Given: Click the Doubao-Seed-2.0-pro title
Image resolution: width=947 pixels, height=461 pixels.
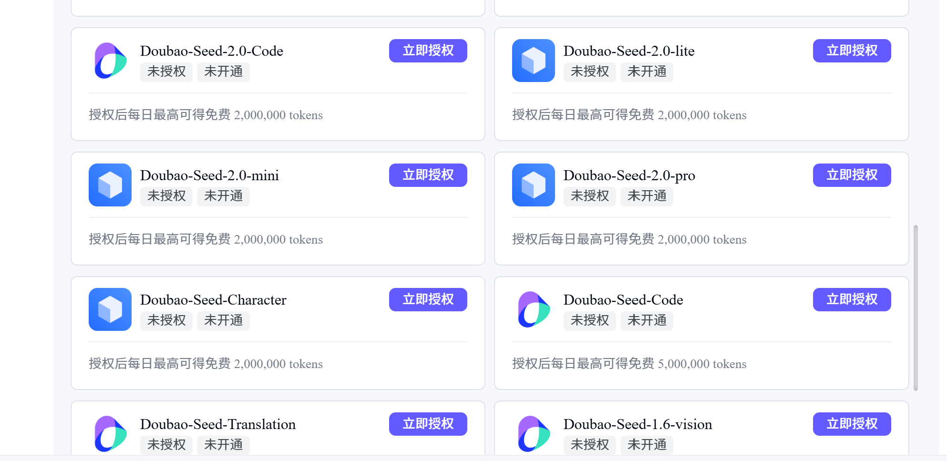Looking at the screenshot, I should point(629,175).
